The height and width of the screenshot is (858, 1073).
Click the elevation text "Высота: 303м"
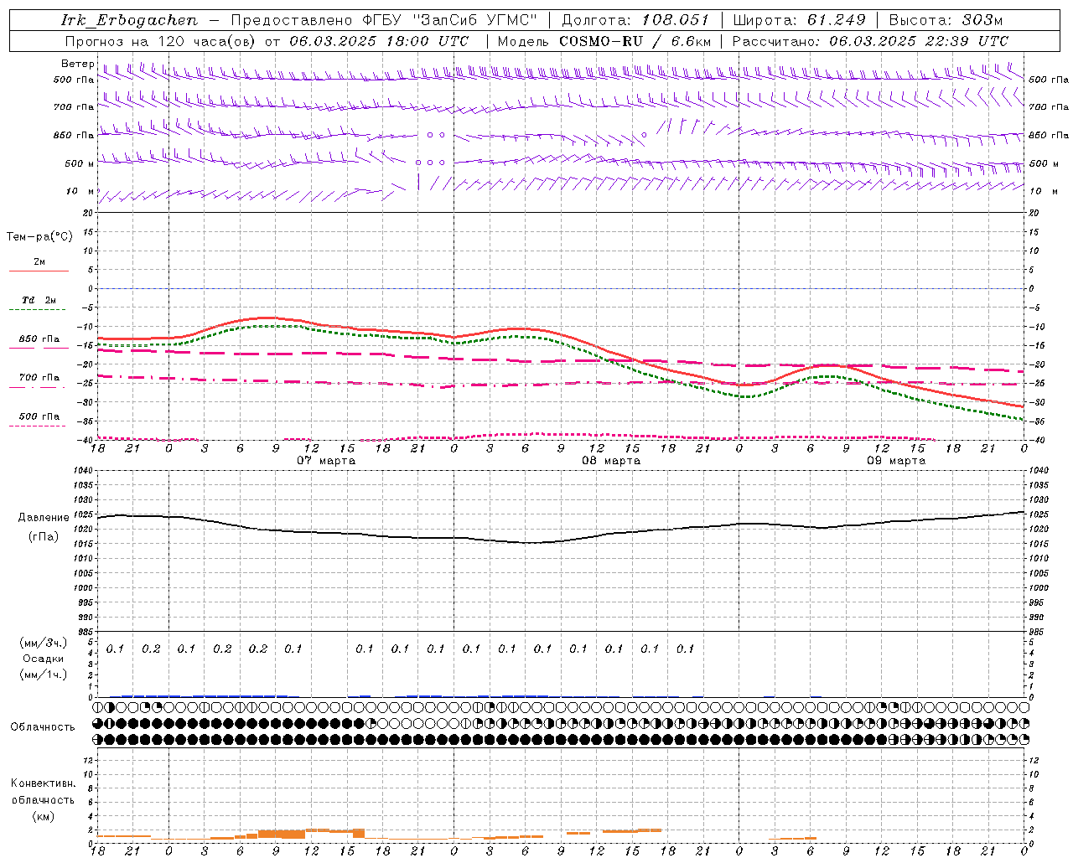[946, 20]
